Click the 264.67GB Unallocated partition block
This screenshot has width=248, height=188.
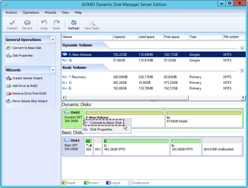click(222, 147)
